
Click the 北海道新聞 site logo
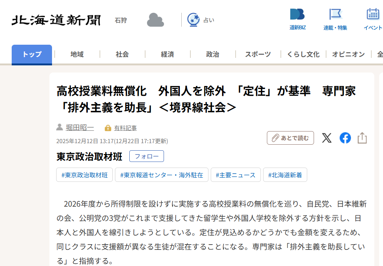(x=56, y=20)
